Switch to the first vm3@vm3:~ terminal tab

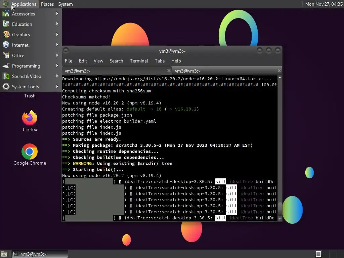coord(117,71)
